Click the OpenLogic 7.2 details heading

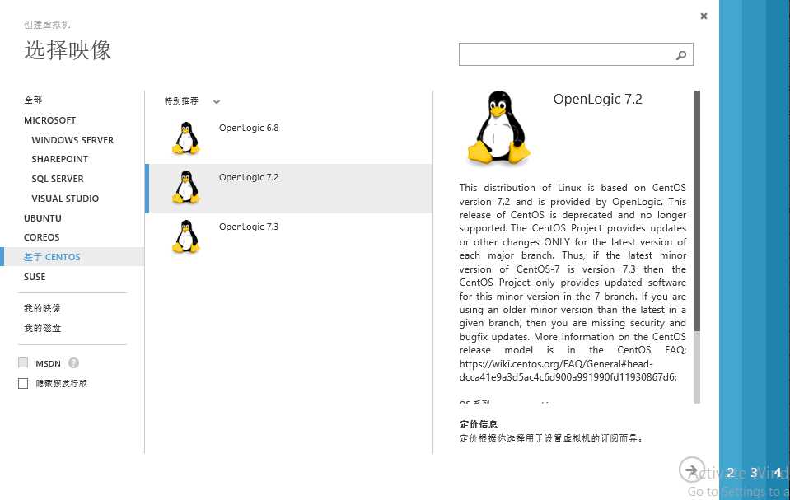point(597,99)
